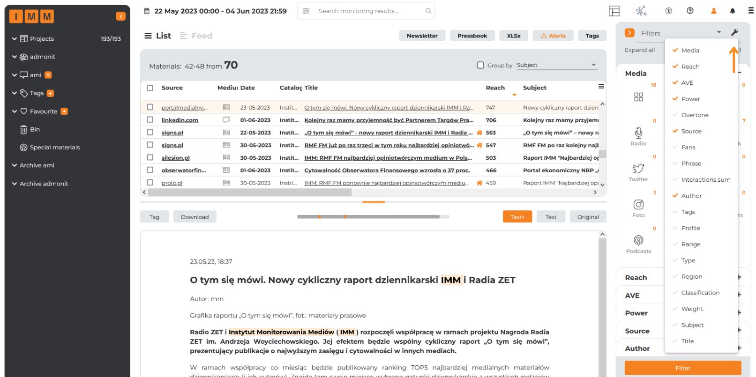Viewport: 756px width, 377px height.
Task: Check the proto.pl row checkbox
Action: [150, 183]
